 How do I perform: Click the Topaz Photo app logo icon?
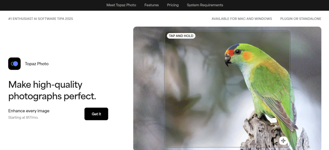(x=14, y=63)
